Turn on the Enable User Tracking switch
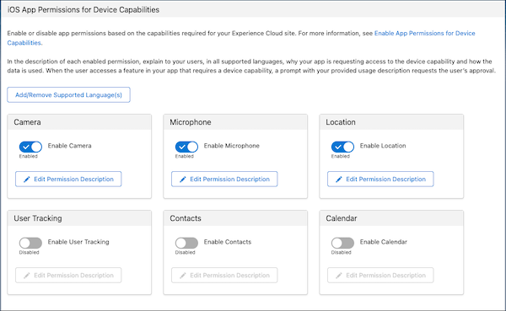The height and width of the screenshot is (311, 506). (x=30, y=243)
